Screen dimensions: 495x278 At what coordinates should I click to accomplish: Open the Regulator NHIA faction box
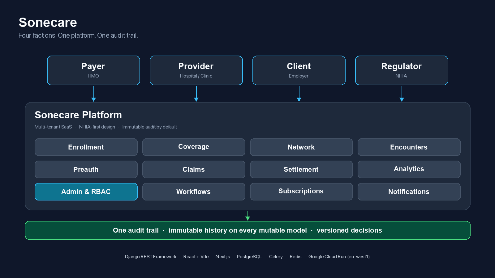click(402, 70)
